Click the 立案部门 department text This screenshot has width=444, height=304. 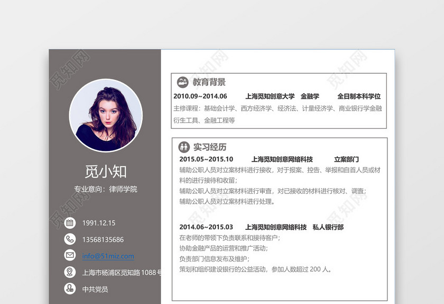[346, 159]
